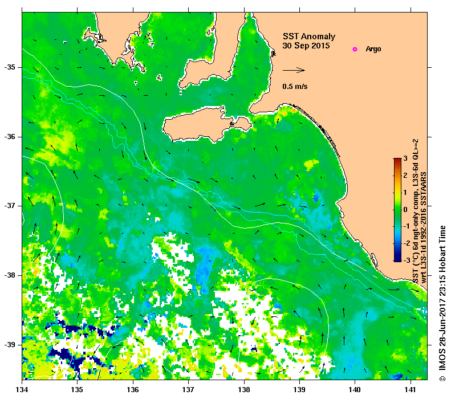Click the '0.5 m/s' scale label

(x=295, y=87)
